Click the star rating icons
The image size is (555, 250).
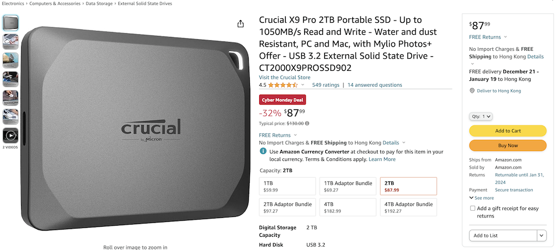pos(283,85)
